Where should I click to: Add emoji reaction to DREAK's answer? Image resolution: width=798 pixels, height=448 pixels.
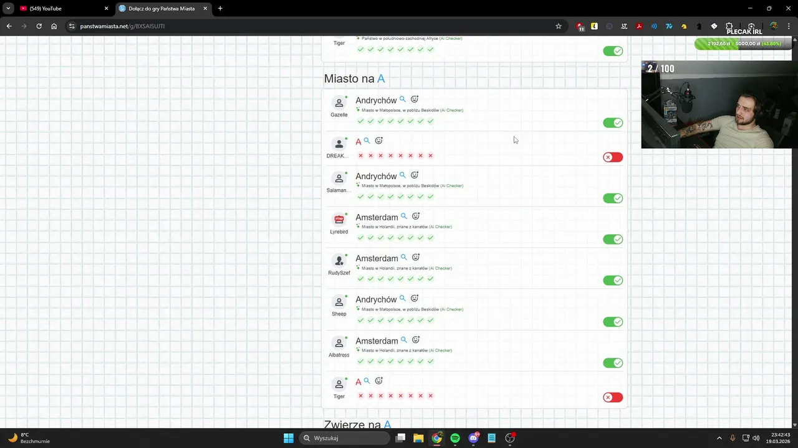point(378,141)
